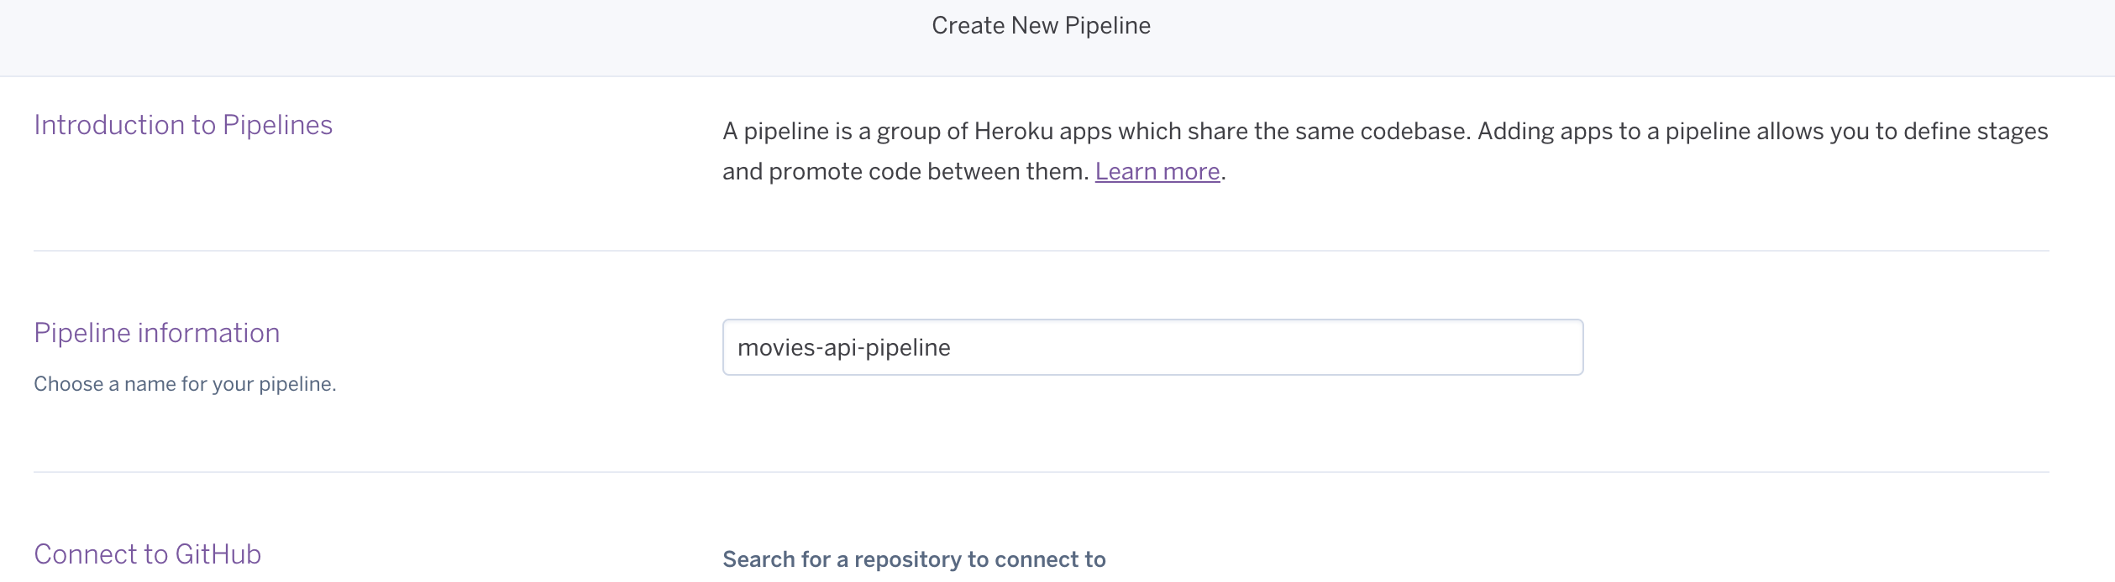Select the Create New Pipeline title
Image resolution: width=2115 pixels, height=582 pixels.
[1041, 25]
